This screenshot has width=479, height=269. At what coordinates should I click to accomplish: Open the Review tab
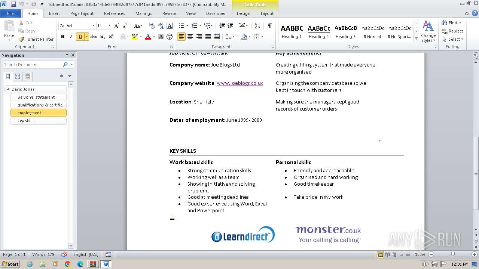pyautogui.click(x=169, y=13)
